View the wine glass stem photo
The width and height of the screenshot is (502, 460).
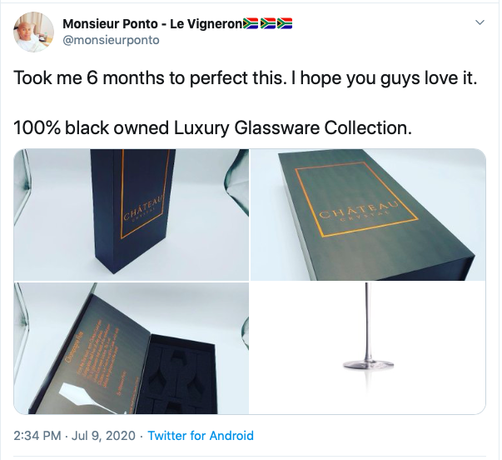click(x=368, y=348)
